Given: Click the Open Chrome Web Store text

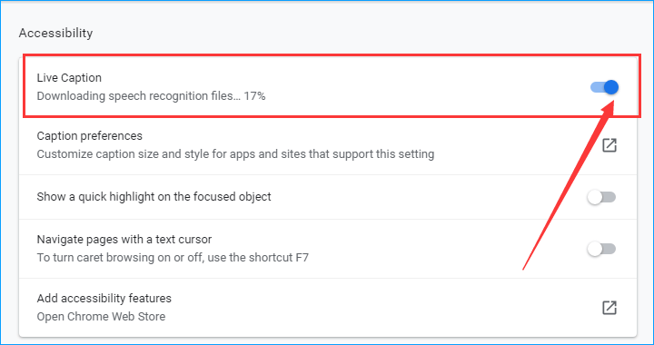Looking at the screenshot, I should tap(101, 317).
